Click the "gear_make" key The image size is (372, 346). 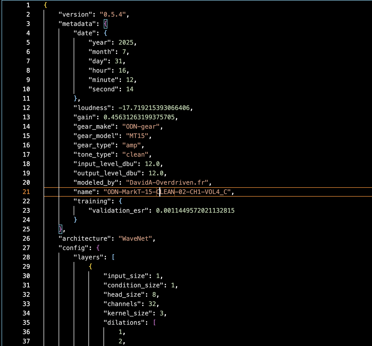pyautogui.click(x=94, y=127)
